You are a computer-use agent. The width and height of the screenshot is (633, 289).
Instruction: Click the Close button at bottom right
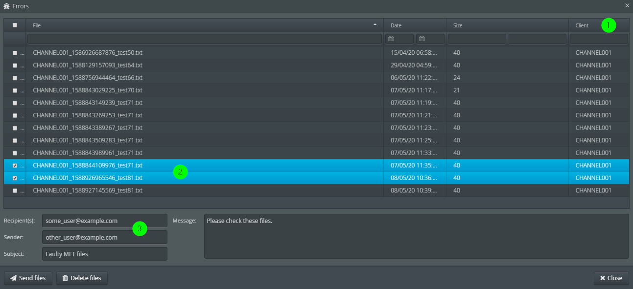[611, 278]
